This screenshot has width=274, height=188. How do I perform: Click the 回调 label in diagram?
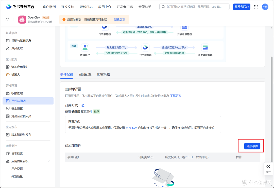pos(74,46)
